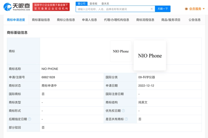Image resolution: width=208 pixels, height=138 pixels.
Task: Clear the search box with the X icon
Action: coord(151,9)
